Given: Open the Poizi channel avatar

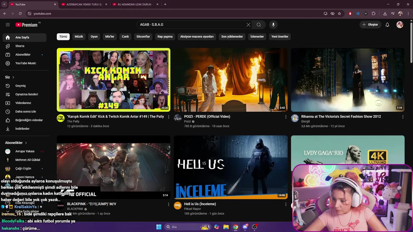Looking at the screenshot, I should tap(178, 118).
